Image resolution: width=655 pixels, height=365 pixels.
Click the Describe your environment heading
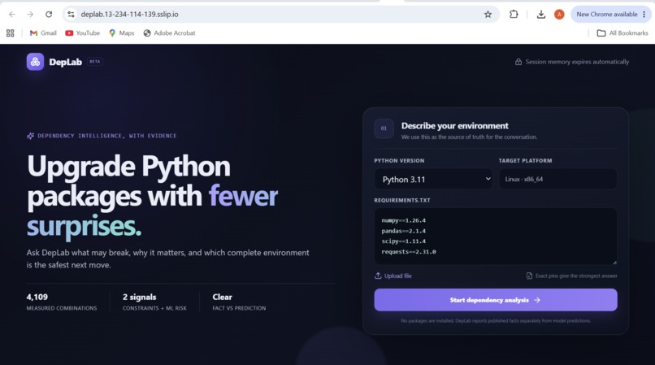(455, 126)
